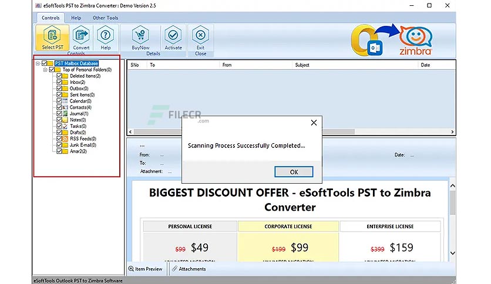The image size is (491, 284).
Task: Click the Deleted Items folder icon
Action: pos(65,76)
